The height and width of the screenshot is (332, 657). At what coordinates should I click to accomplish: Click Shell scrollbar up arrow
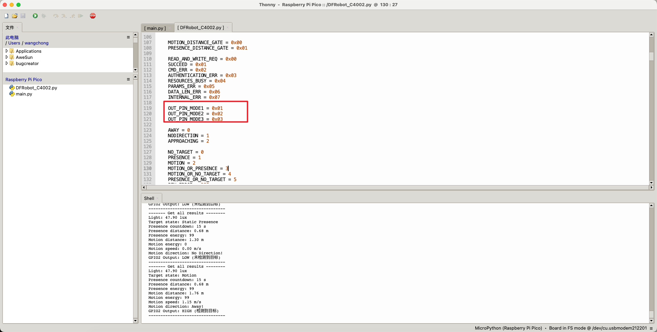(x=652, y=206)
